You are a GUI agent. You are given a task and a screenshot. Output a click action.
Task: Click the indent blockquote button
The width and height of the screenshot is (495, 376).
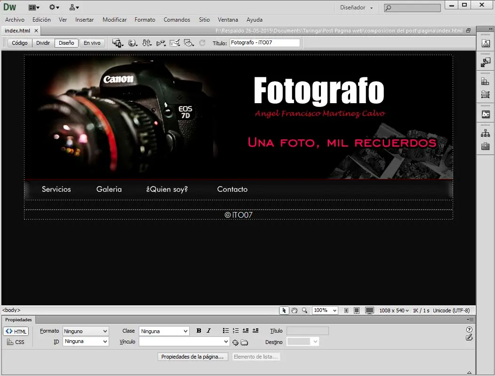point(255,331)
